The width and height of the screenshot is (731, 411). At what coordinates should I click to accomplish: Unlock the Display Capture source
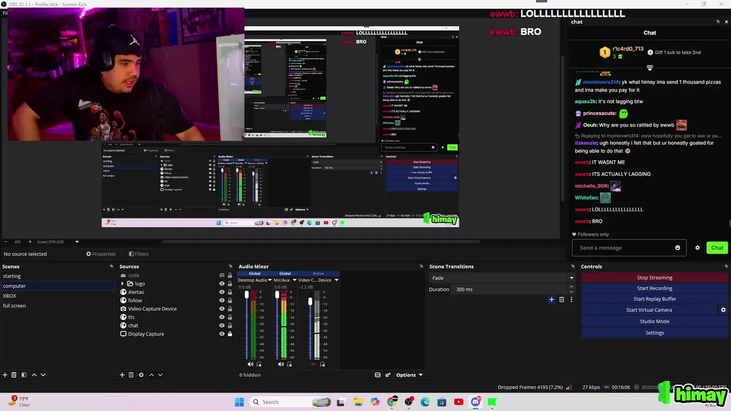coord(230,334)
